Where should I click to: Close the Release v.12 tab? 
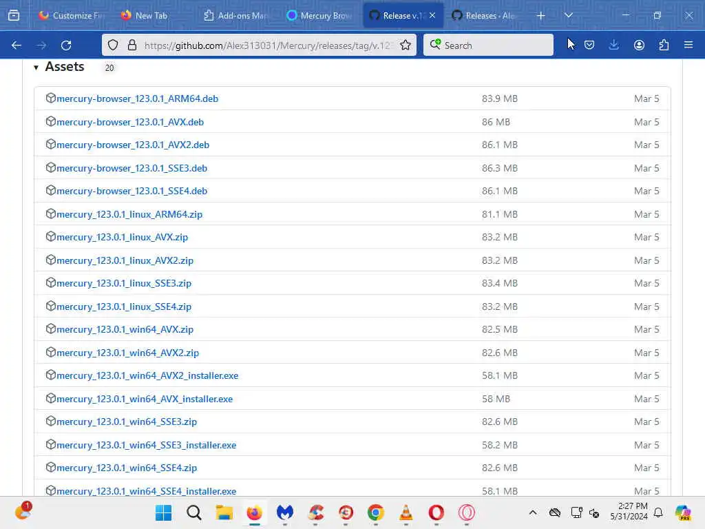(x=432, y=16)
